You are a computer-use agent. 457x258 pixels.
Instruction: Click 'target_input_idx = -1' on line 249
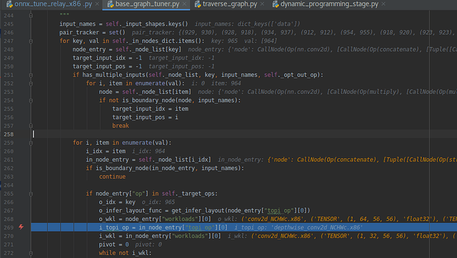(x=107, y=58)
